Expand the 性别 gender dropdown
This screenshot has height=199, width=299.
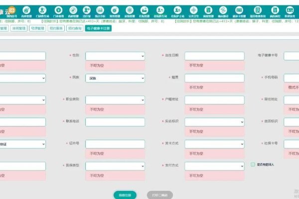pos(115,56)
